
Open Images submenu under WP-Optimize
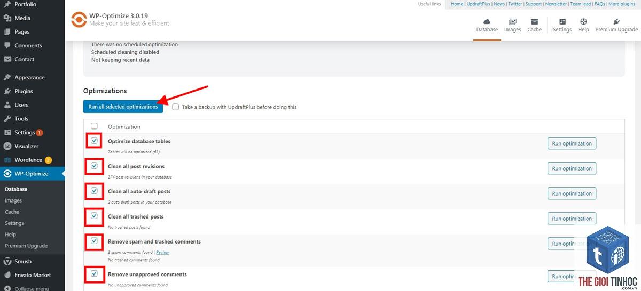[x=13, y=200]
